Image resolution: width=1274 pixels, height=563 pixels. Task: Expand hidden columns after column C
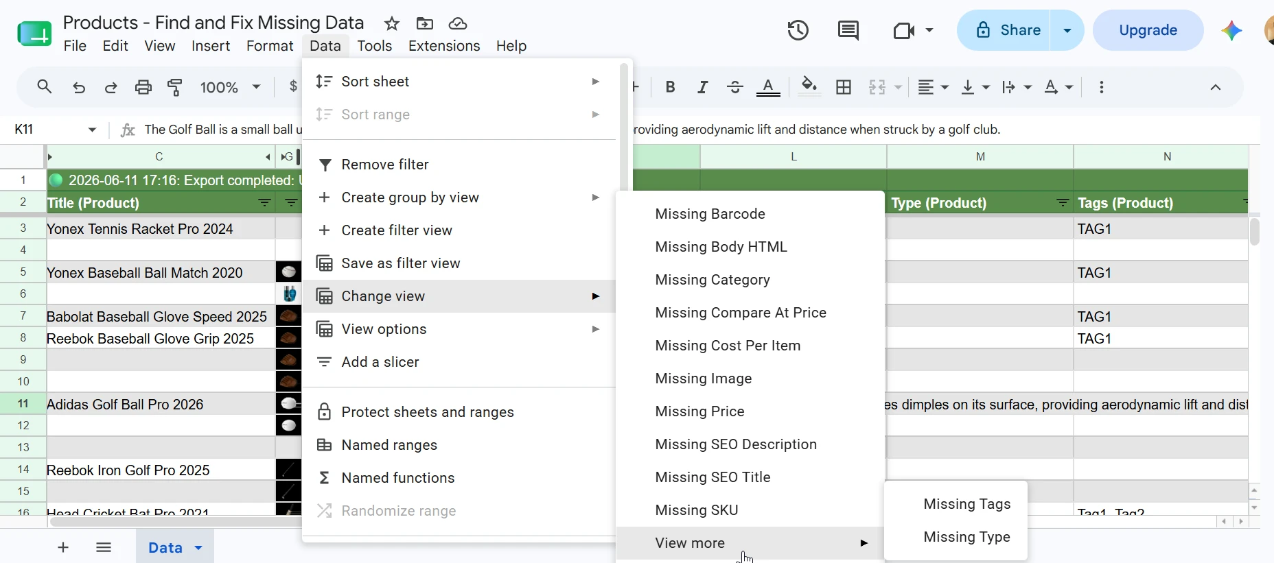[268, 157]
